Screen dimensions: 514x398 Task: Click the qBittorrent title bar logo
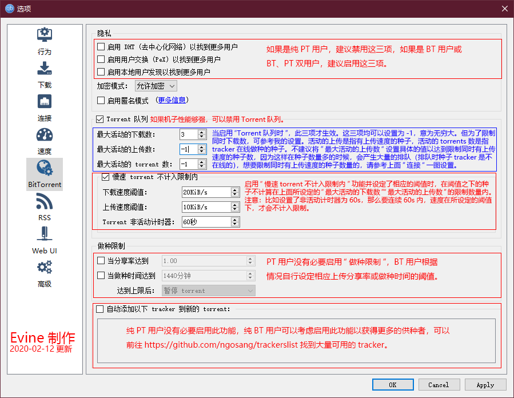(x=10, y=9)
